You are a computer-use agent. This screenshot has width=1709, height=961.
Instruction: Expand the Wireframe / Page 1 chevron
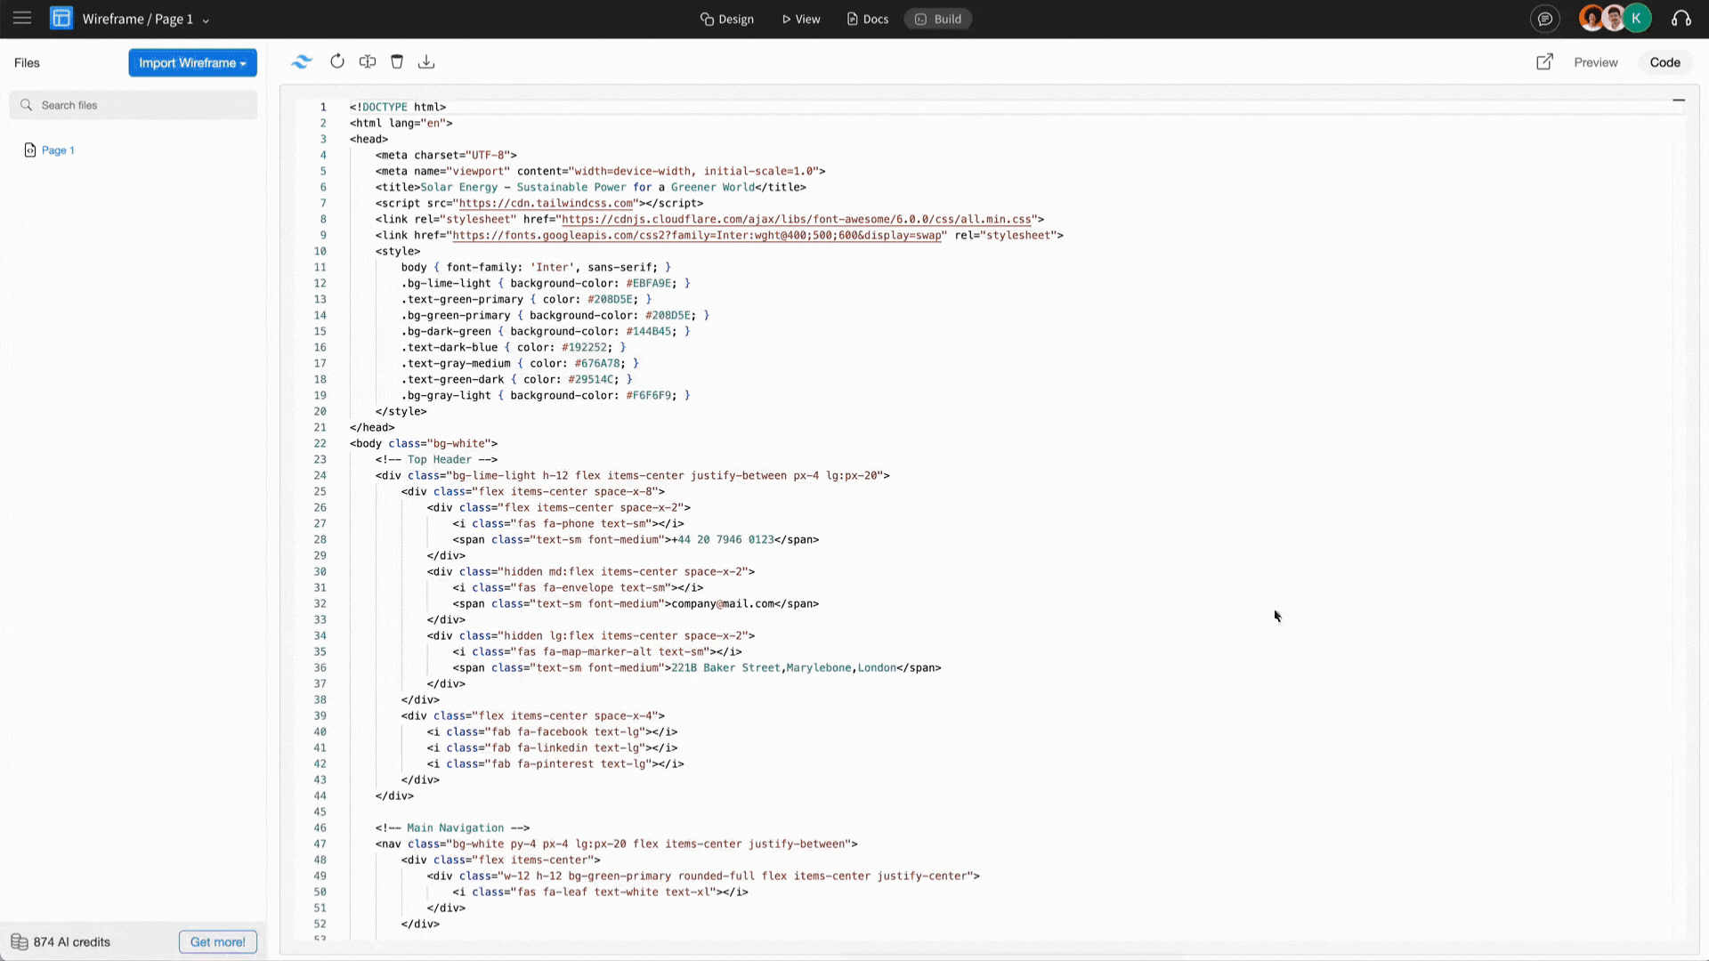(x=206, y=20)
